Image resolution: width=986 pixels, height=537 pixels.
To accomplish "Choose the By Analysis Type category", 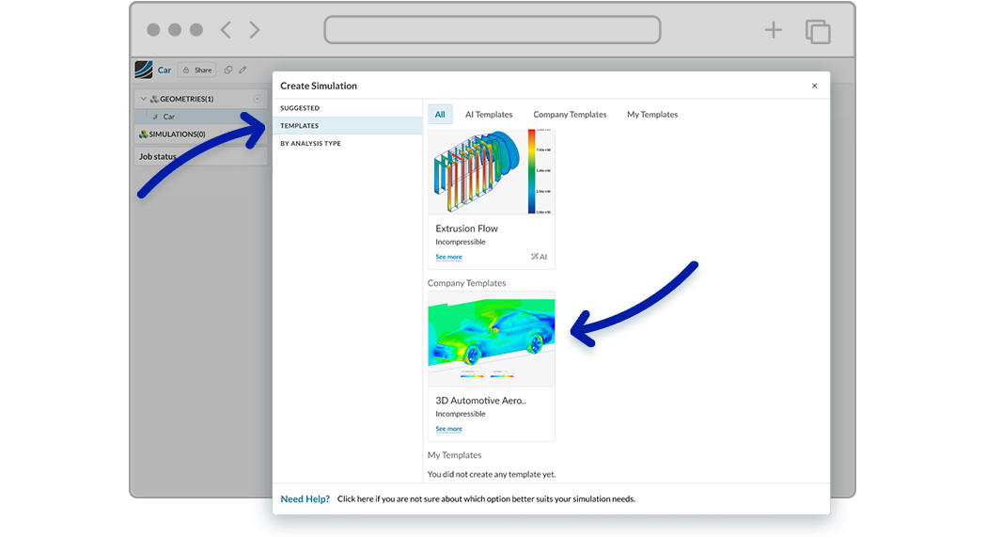I will 310,144.
